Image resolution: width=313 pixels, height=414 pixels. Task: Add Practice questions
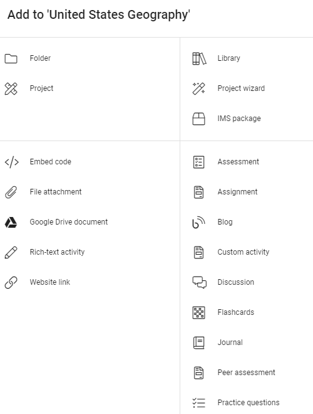[x=247, y=403]
